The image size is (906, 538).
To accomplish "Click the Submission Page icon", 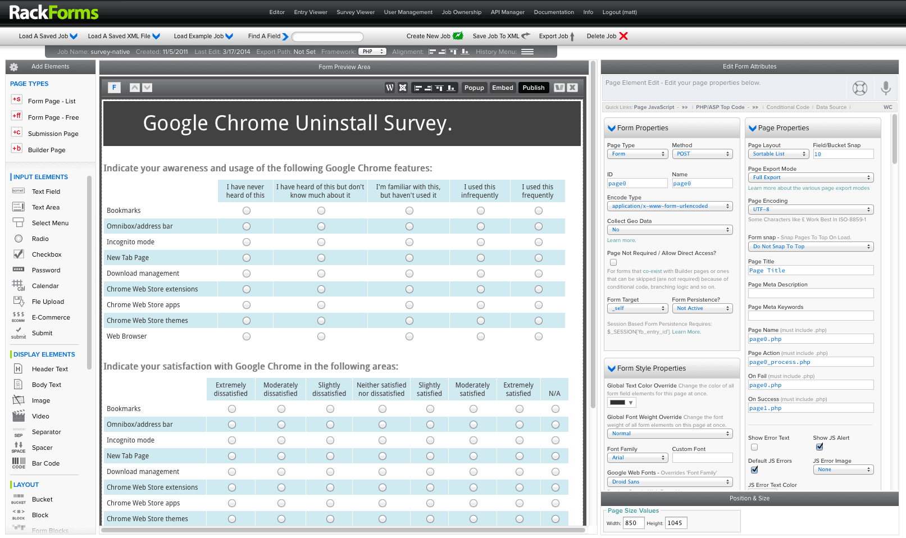I will (17, 133).
